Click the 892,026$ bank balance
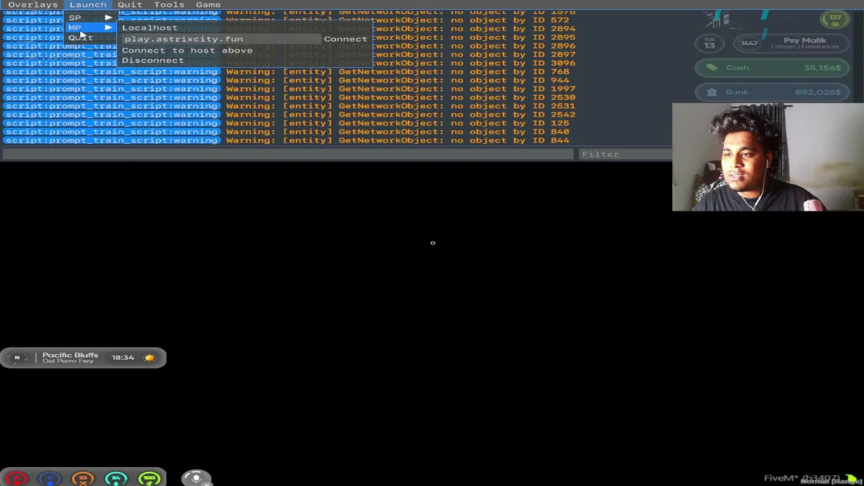Screen dimensions: 864x486 818,92
